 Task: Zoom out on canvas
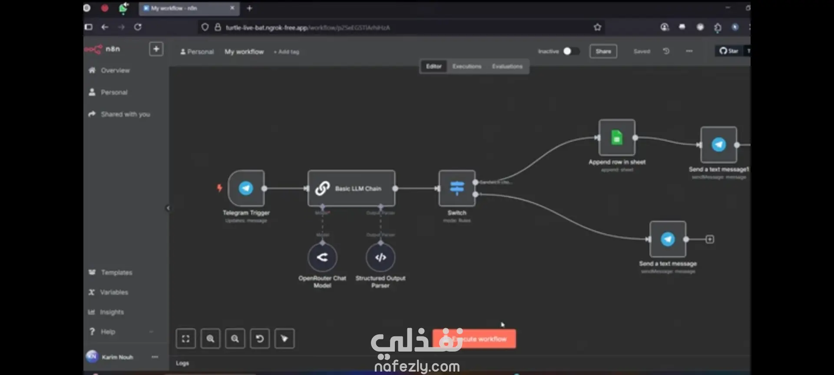click(x=235, y=339)
